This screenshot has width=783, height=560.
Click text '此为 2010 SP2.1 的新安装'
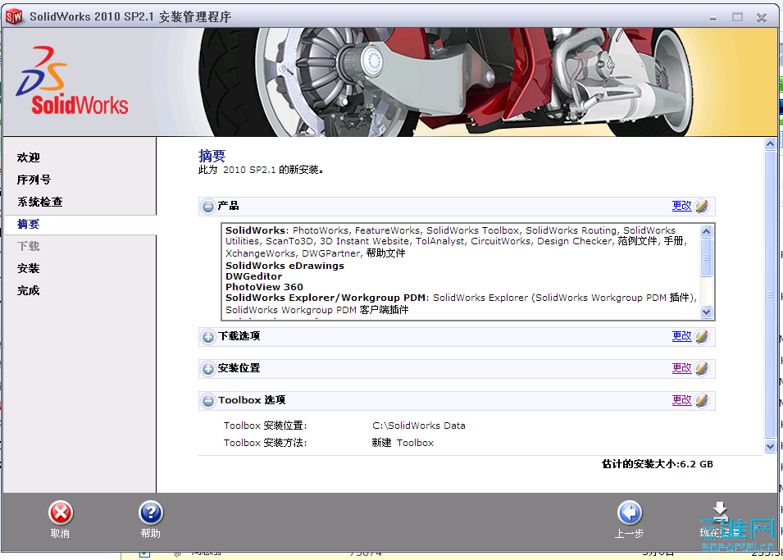[261, 170]
